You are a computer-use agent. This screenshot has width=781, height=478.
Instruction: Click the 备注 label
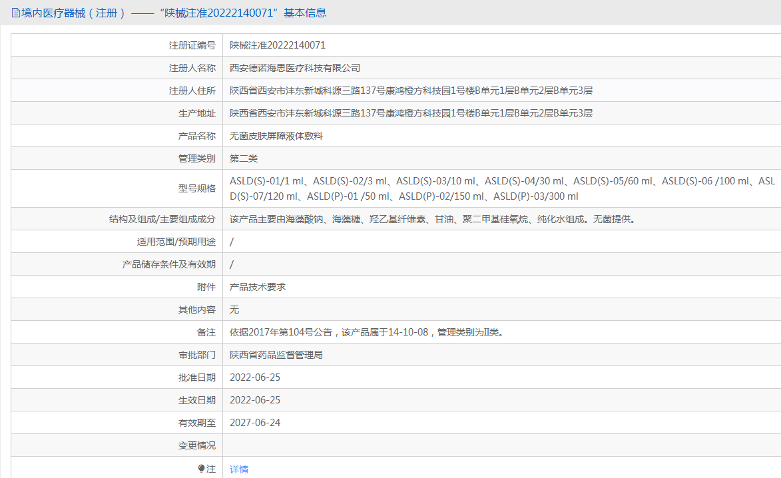click(x=206, y=333)
